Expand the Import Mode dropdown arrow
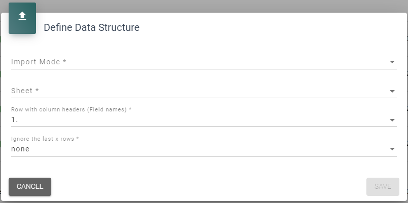Viewport: 408px width, 203px height. pyautogui.click(x=392, y=62)
